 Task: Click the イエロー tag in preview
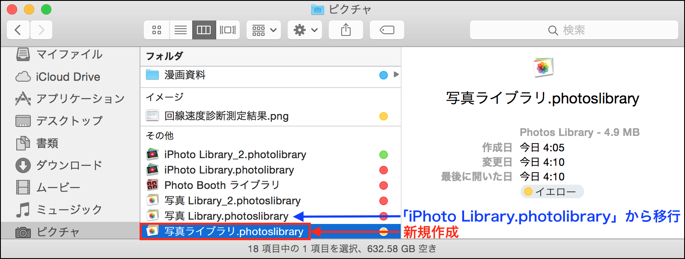(552, 191)
